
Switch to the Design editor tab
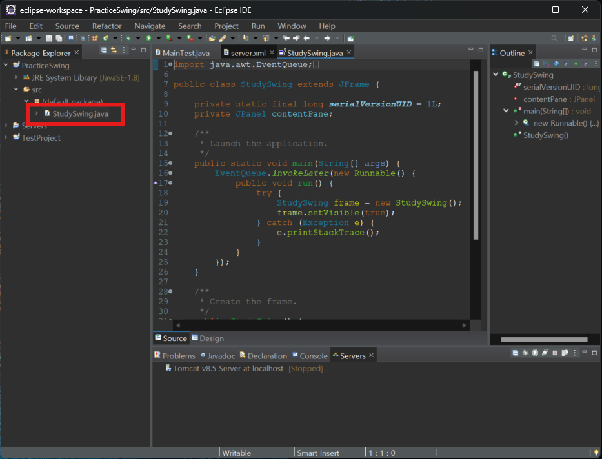[x=208, y=338]
